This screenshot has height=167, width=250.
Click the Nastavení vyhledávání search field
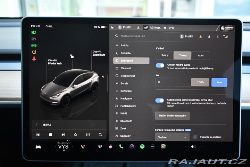(x=133, y=36)
